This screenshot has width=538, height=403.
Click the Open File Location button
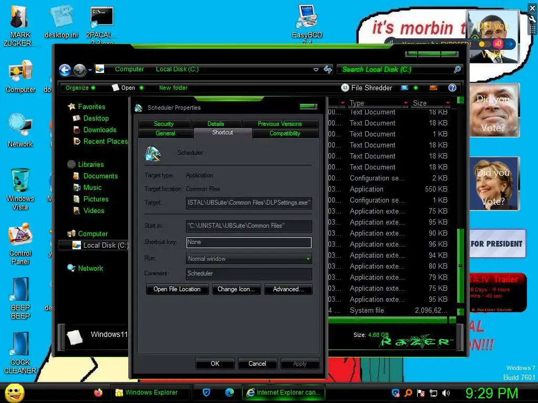pyautogui.click(x=177, y=289)
